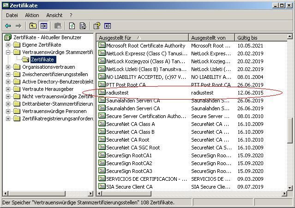Expand the Zwischenzertifizierungsstellen node
295x208 pixels.
(x=8, y=74)
